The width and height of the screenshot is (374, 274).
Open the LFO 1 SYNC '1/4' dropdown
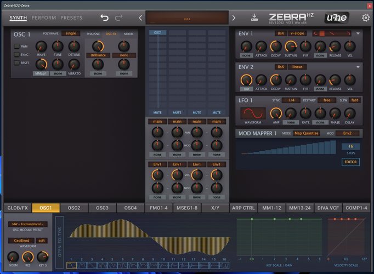click(x=291, y=100)
